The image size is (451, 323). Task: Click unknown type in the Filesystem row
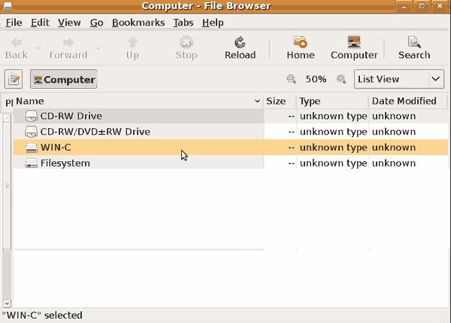coord(333,163)
